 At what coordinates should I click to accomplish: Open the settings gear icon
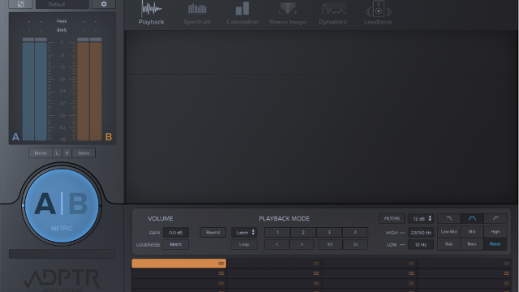pyautogui.click(x=104, y=4)
